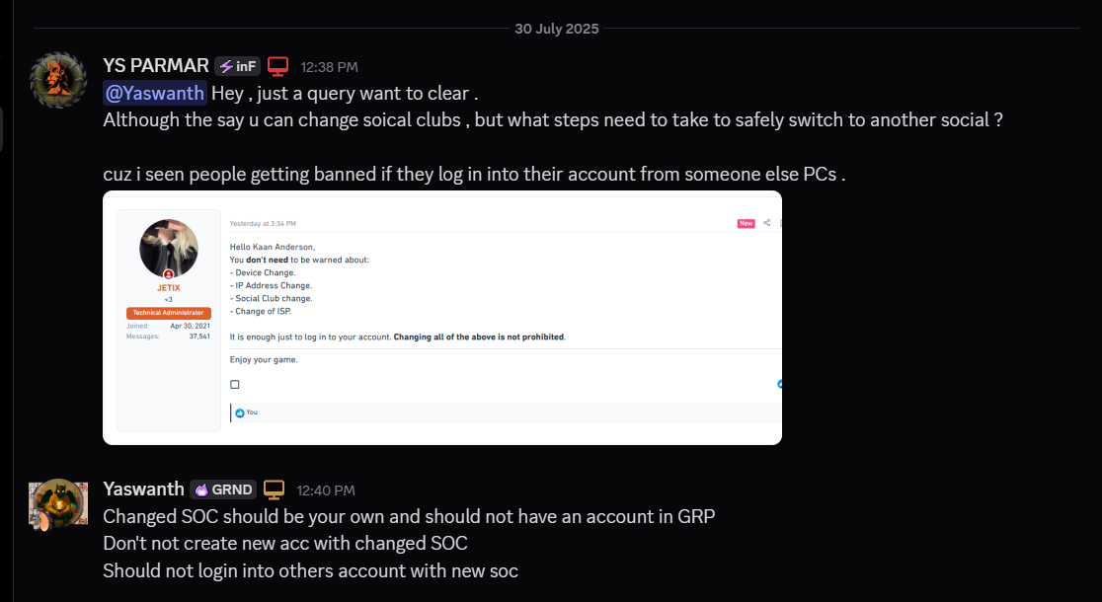
Task: Click the pink 'New' badge in the screenshot
Action: [746, 223]
